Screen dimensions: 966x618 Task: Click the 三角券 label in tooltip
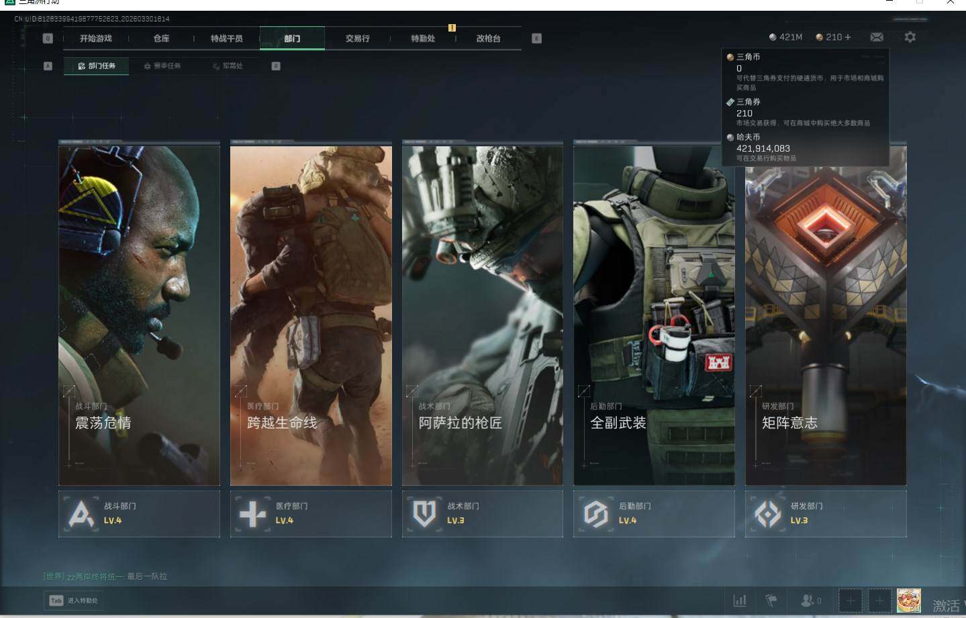click(x=748, y=102)
